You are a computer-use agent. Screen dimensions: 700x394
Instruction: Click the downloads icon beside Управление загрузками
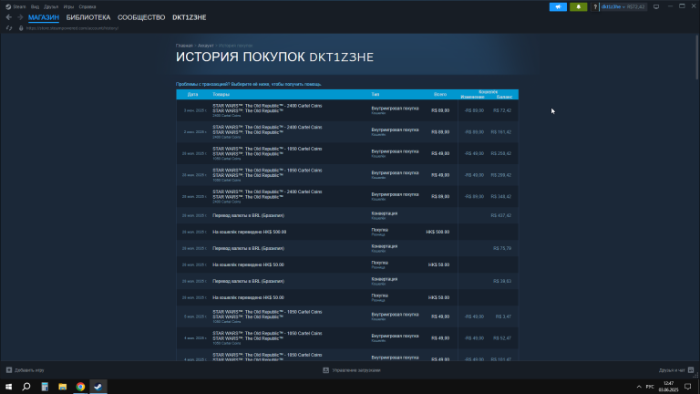(x=326, y=370)
